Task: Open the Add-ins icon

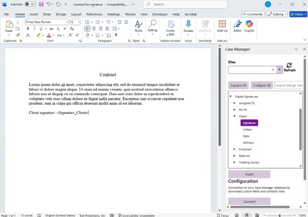Action: coord(222,24)
